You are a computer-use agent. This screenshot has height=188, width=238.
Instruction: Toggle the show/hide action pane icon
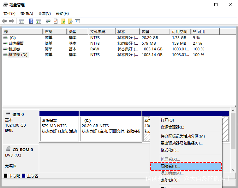point(39,21)
